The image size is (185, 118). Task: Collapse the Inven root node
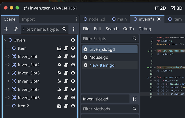point(5,40)
